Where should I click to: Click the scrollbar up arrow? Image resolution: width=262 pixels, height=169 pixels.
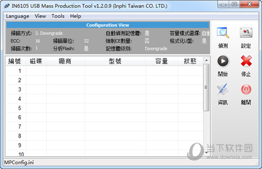(x=207, y=61)
